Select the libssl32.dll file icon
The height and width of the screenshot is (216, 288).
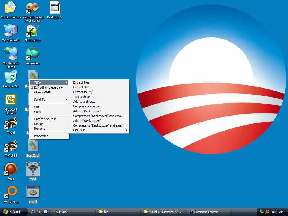pyautogui.click(x=33, y=148)
